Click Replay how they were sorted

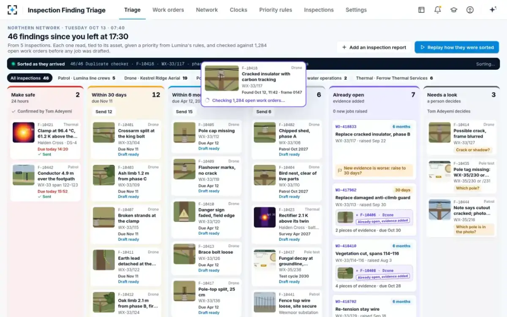click(457, 47)
